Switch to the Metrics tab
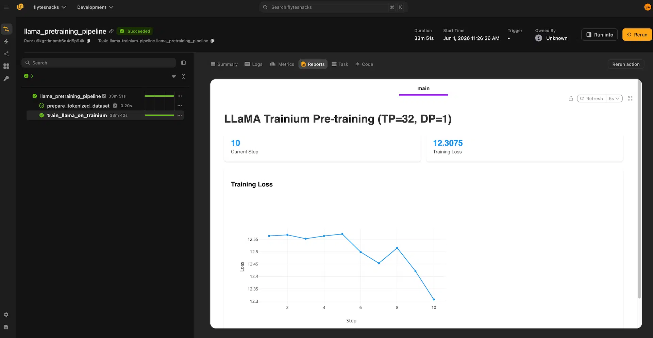This screenshot has width=653, height=338. click(282, 64)
